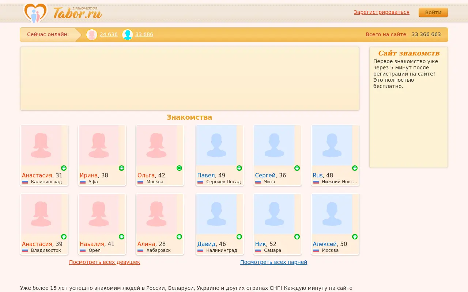The width and height of the screenshot is (468, 292).
Task: Click the Войти login button
Action: [x=433, y=12]
